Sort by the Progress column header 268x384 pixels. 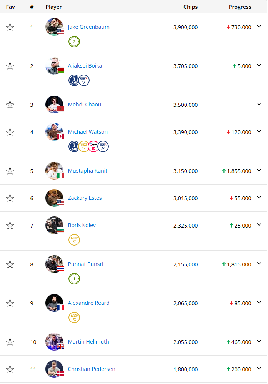pyautogui.click(x=240, y=7)
